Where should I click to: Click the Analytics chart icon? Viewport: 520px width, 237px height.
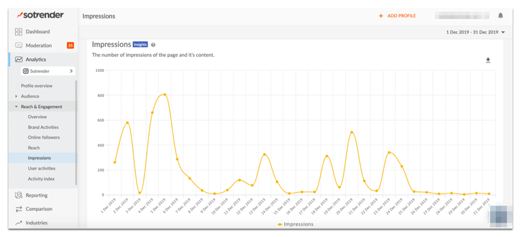tap(19, 60)
